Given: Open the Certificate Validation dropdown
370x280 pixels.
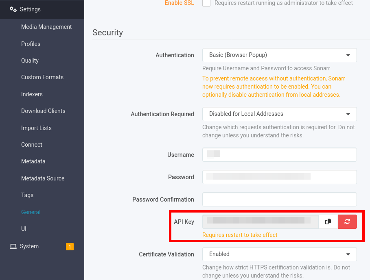Looking at the screenshot, I should (x=279, y=254).
